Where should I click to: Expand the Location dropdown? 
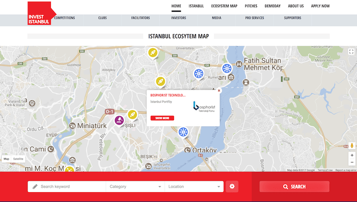point(194,186)
